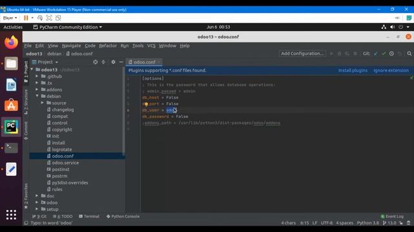This screenshot has width=414, height=232.
Task: Open the Tools menu
Action: click(138, 46)
